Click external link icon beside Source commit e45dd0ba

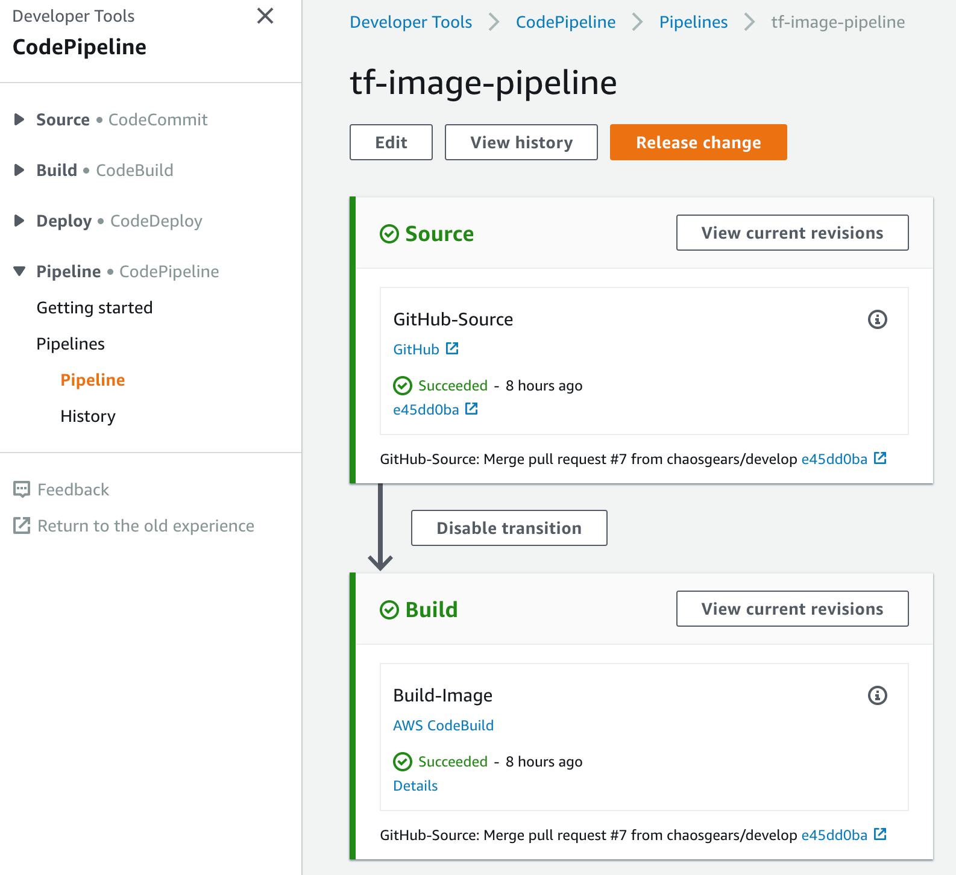(x=471, y=409)
